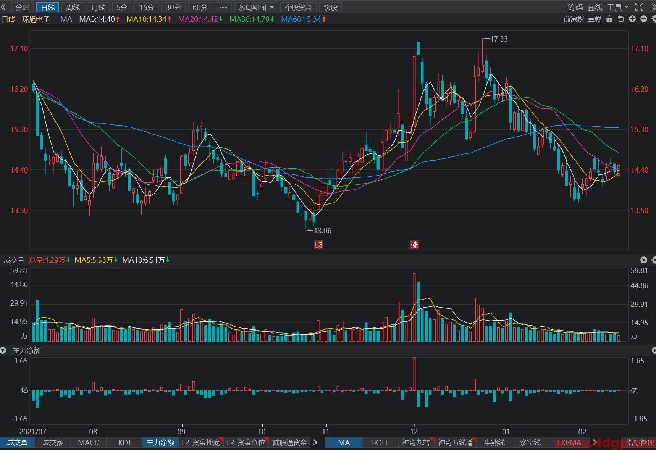Select 神奇九转 indicator tab
This screenshot has height=450, width=656.
[416, 442]
